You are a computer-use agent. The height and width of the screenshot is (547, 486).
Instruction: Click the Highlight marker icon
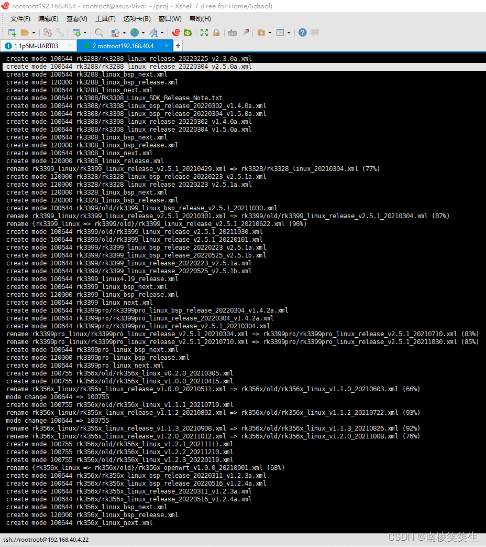[245, 33]
